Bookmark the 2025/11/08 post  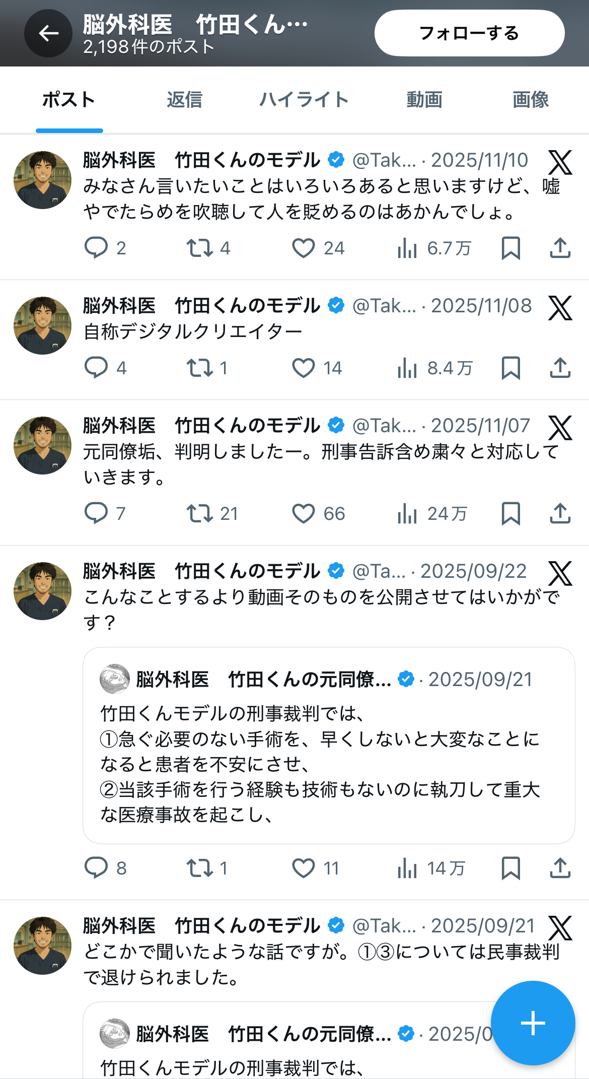(510, 368)
